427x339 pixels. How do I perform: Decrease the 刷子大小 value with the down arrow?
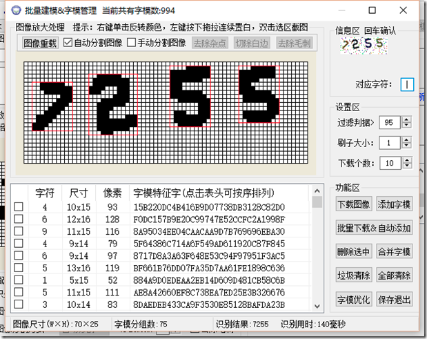[406, 146]
